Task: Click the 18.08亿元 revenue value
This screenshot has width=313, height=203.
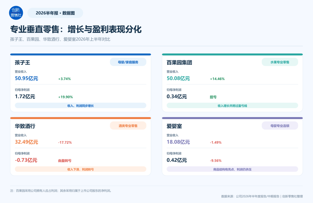Action: pos(178,142)
